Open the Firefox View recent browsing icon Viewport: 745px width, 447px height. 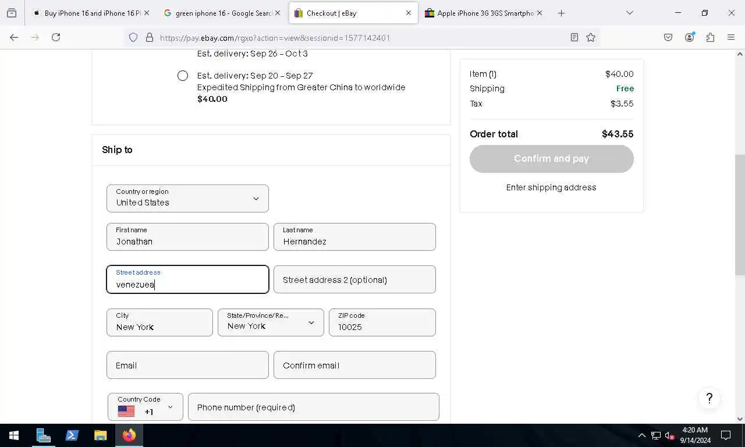tap(12, 13)
